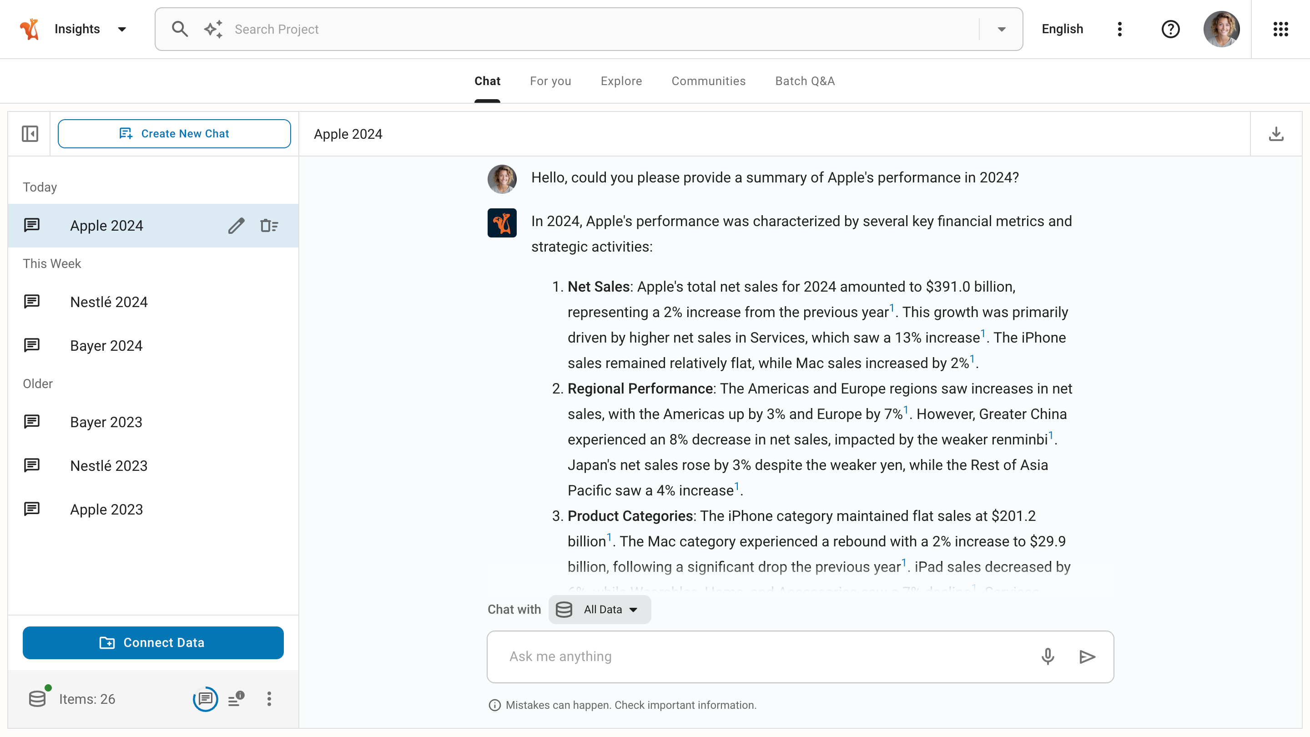
Task: Start voice input with microphone
Action: coord(1048,656)
